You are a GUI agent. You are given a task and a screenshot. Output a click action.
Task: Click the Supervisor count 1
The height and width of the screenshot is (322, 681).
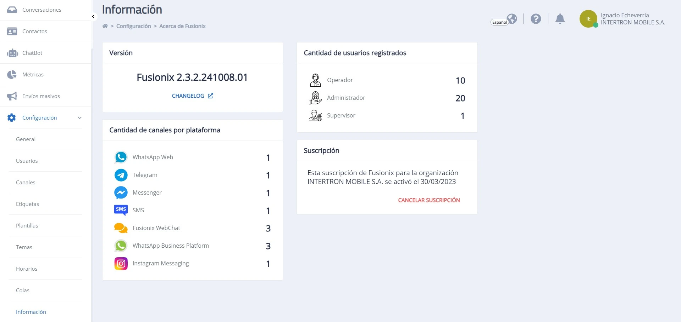tap(463, 116)
